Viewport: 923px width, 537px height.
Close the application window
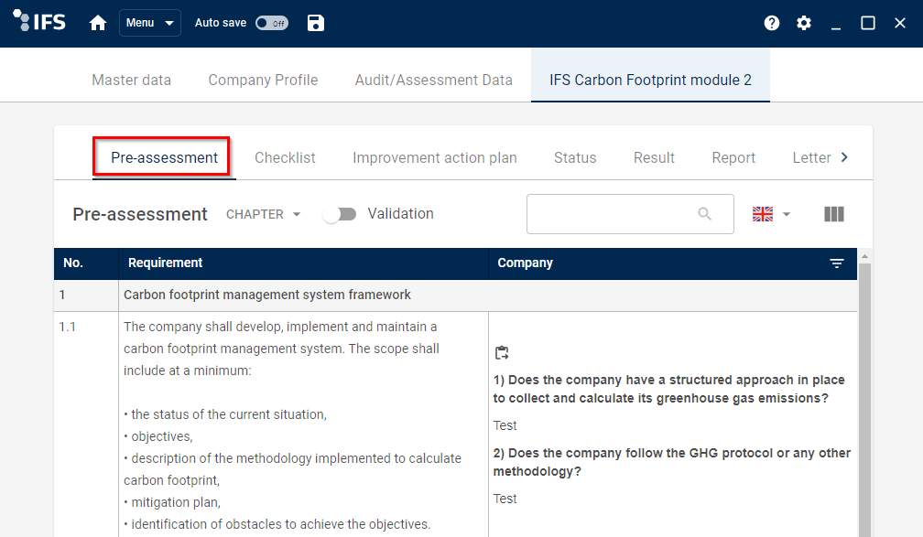point(900,23)
